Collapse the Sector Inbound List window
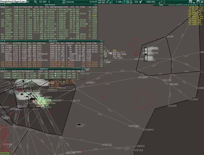This screenshot has height=155, width=204. pos(95,5)
